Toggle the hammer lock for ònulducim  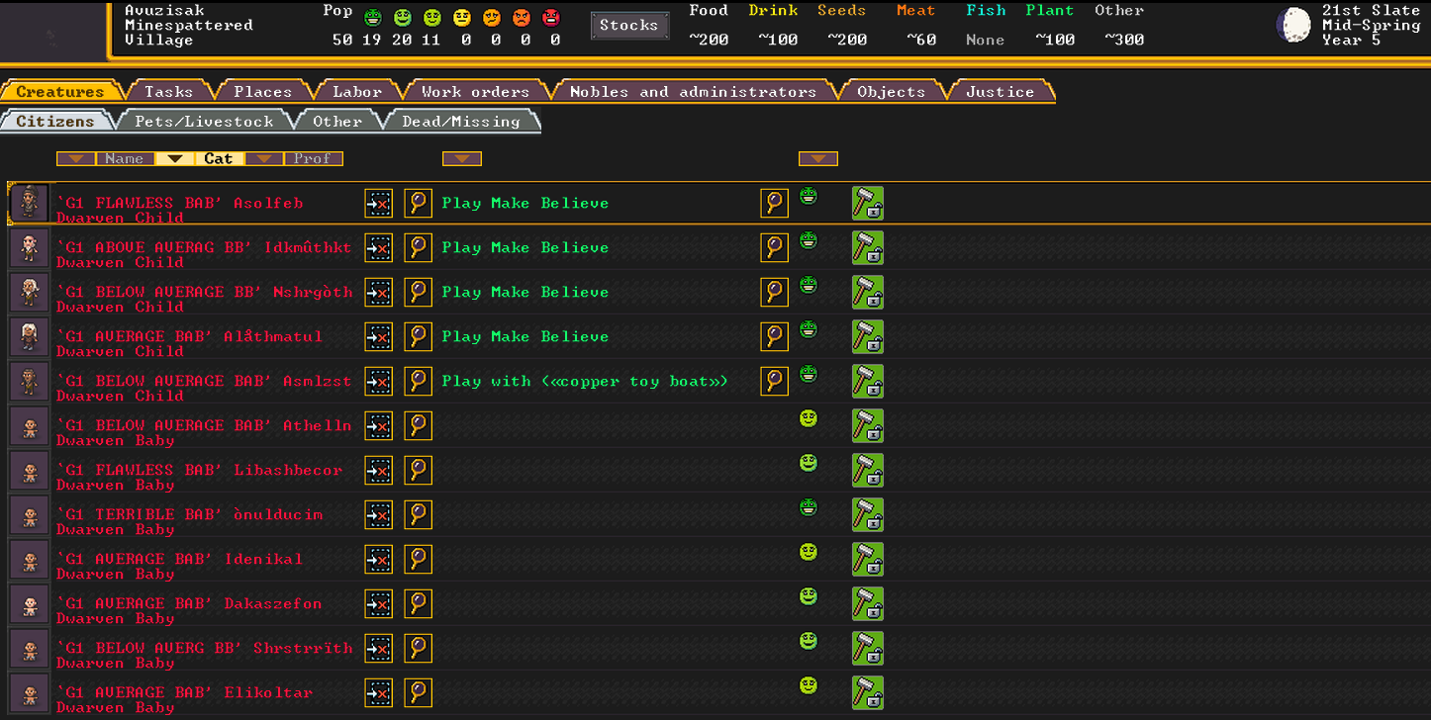point(867,514)
